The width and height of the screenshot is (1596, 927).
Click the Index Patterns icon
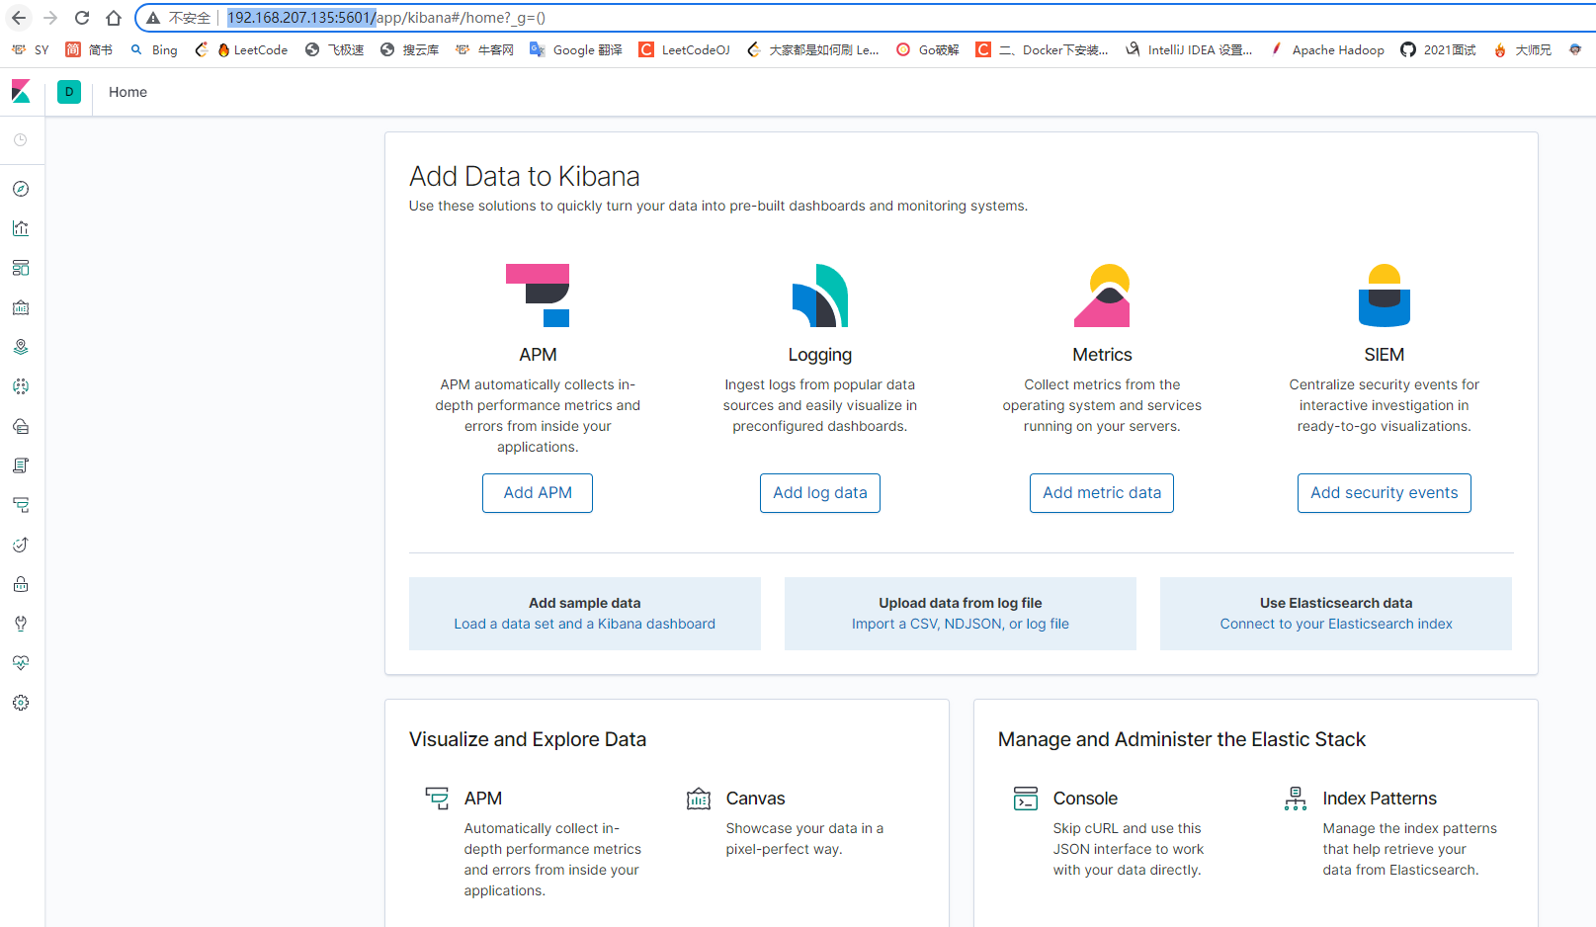pos(1296,799)
